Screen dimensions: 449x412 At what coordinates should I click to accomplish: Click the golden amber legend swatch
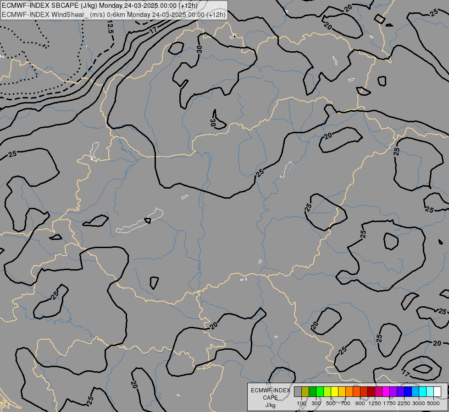pyautogui.click(x=342, y=391)
